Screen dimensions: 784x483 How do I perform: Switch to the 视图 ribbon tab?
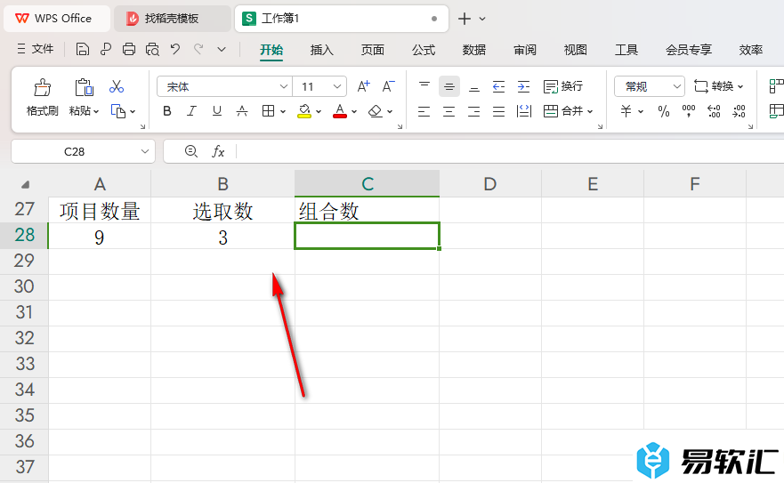575,50
